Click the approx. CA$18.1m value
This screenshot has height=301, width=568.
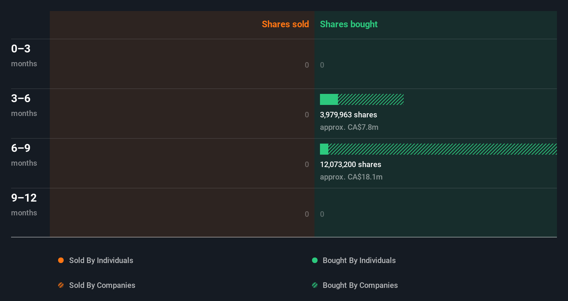tap(351, 177)
